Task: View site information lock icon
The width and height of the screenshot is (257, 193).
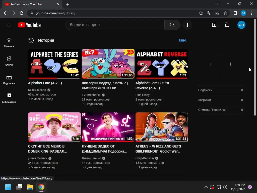Action: pos(32,13)
